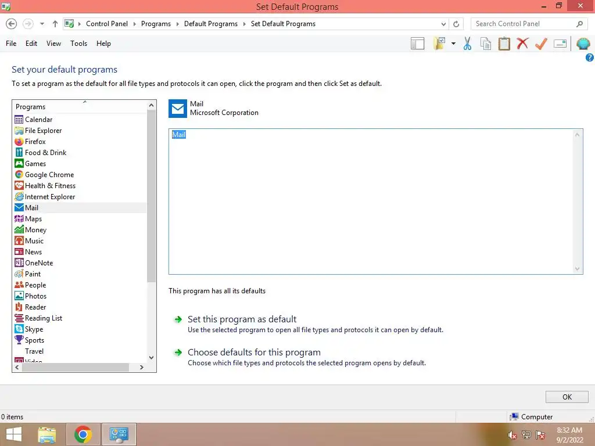Click the programs list scroll right arrow

point(142,367)
